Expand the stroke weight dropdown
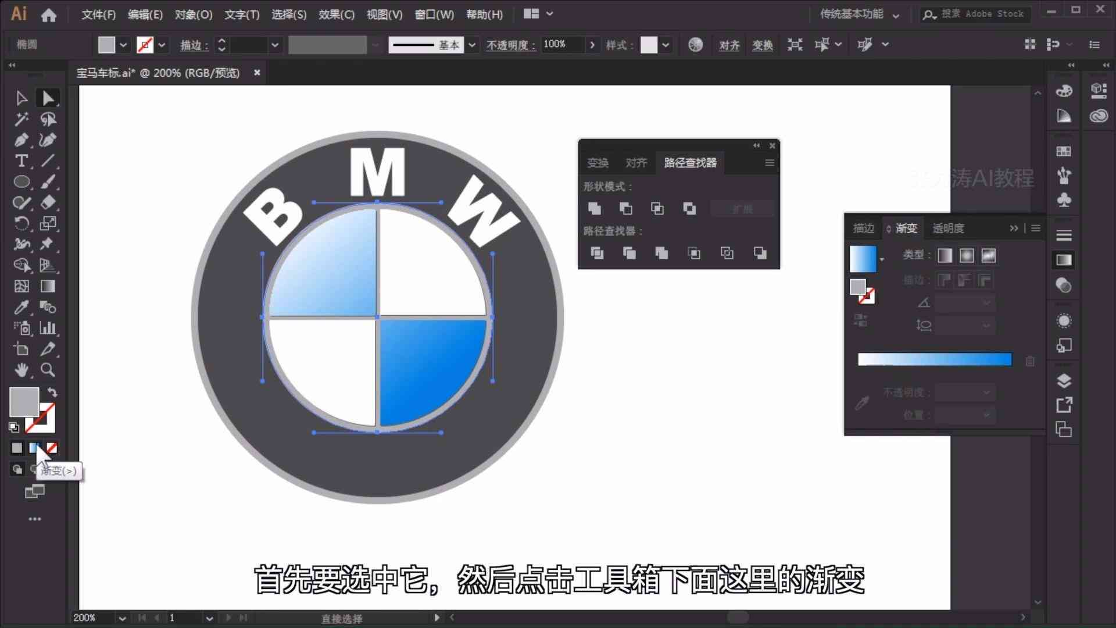This screenshot has width=1116, height=628. click(275, 45)
